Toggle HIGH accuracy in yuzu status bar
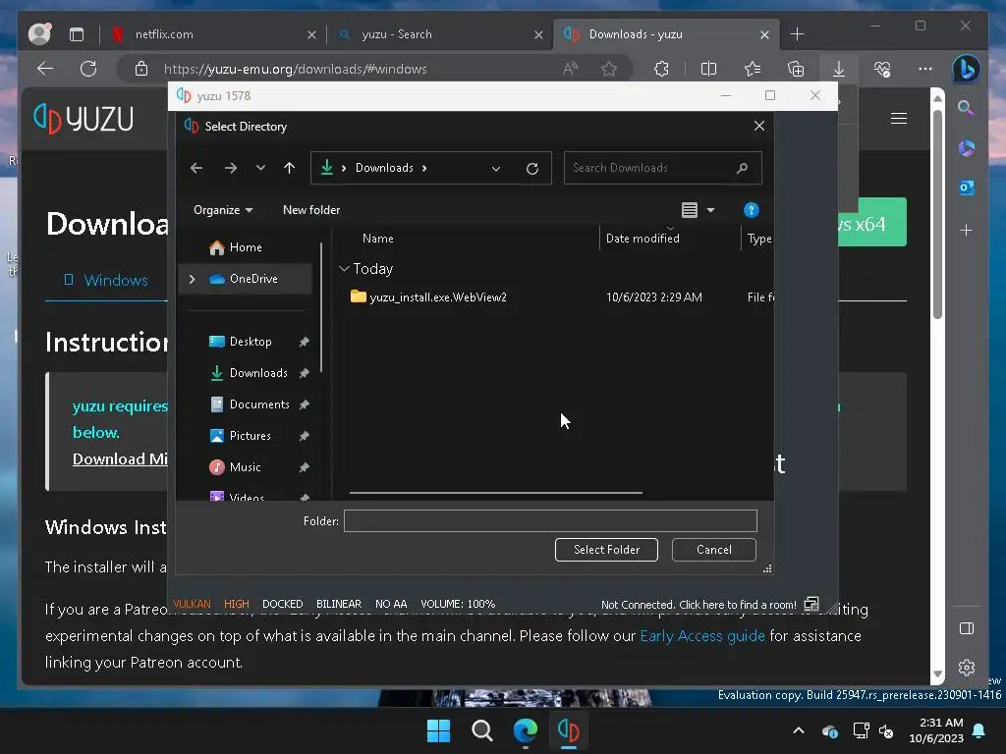 click(236, 604)
